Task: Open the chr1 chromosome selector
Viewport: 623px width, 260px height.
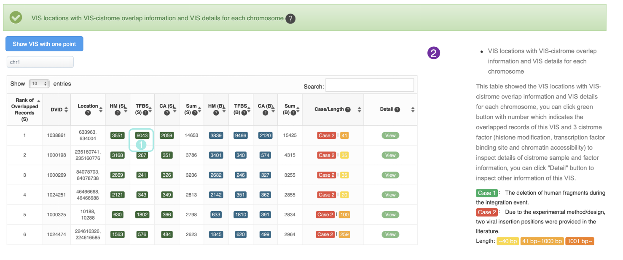Action: 40,62
